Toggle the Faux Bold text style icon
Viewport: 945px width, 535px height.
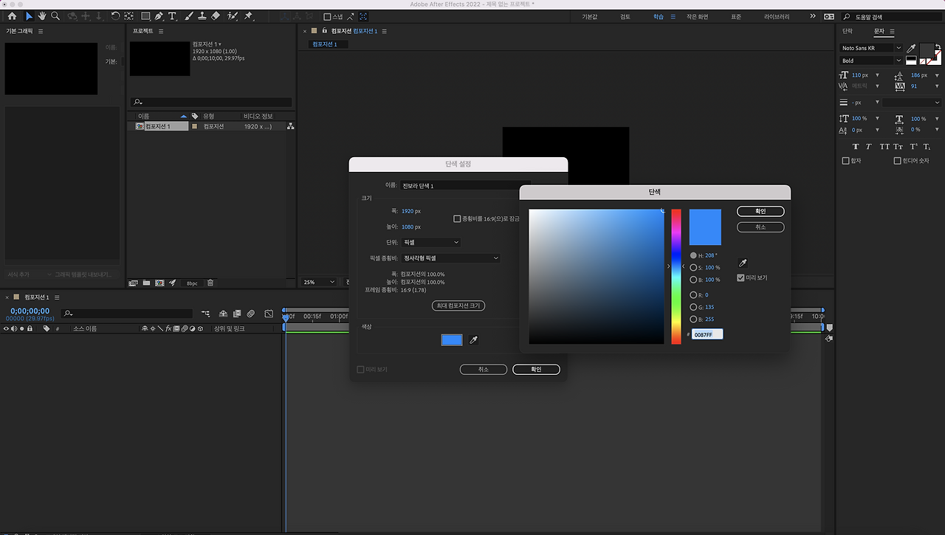(856, 147)
